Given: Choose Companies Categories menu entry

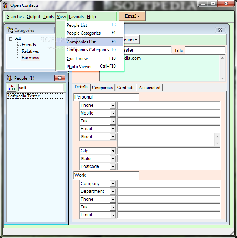Looking at the screenshot, I should pos(90,50).
